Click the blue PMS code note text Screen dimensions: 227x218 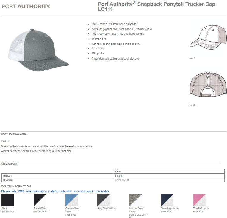click(x=55, y=191)
